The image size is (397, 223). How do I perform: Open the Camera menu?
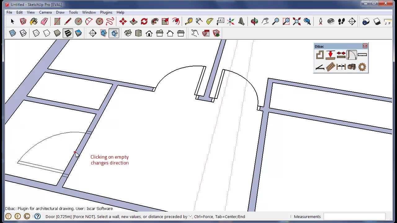tap(45, 12)
